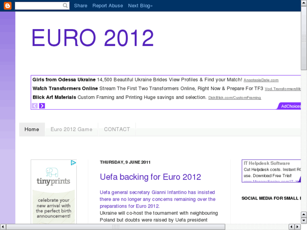Click the previous ads arrow icon
Viewport: 307px width, 230px height.
pyautogui.click(x=35, y=106)
